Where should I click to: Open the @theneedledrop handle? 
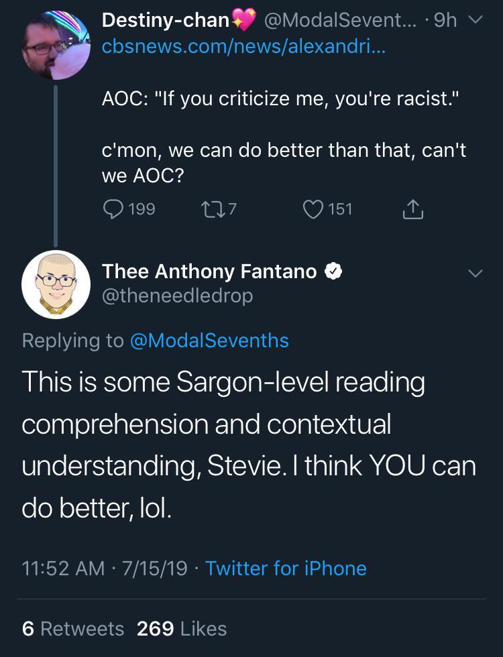(x=178, y=296)
